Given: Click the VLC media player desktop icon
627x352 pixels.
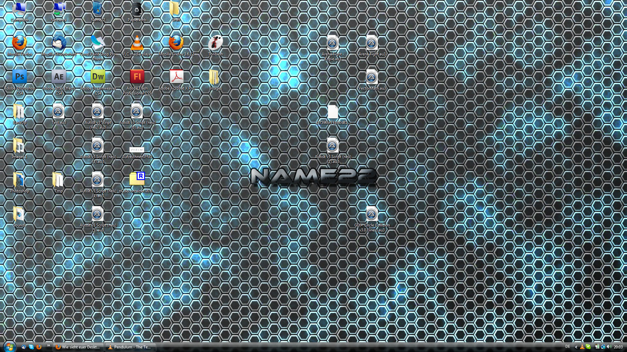Looking at the screenshot, I should pyautogui.click(x=137, y=44).
